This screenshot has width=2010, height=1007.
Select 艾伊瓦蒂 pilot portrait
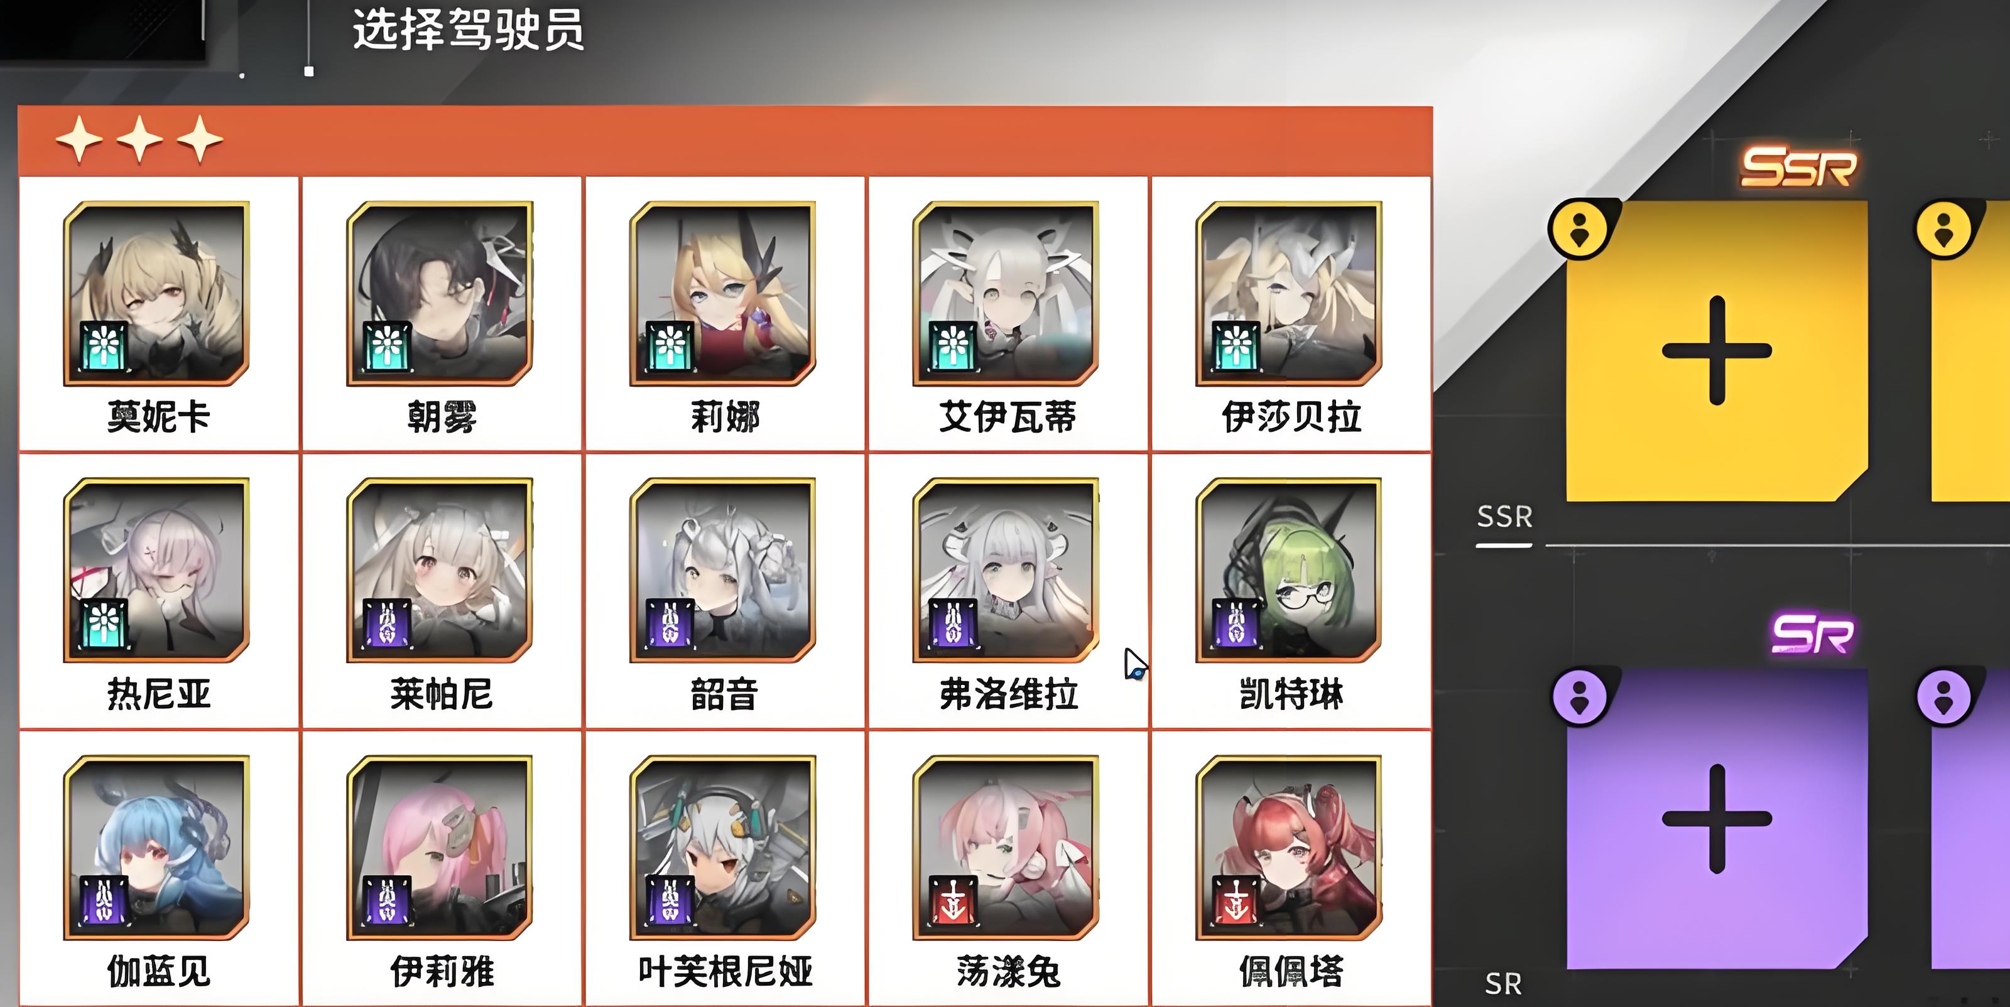coord(1006,293)
